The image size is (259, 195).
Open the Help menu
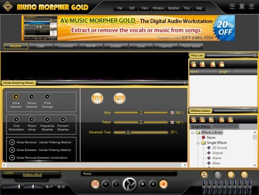pos(199,8)
